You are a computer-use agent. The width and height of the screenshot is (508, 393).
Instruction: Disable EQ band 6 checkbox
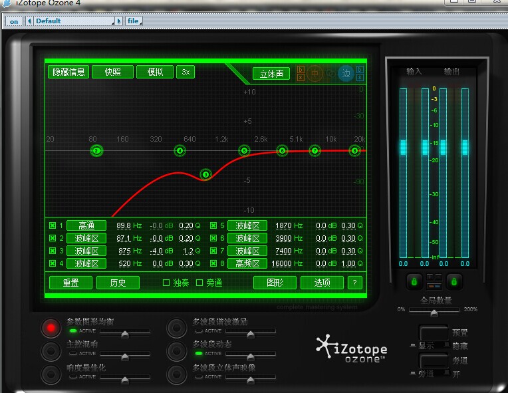coord(213,238)
